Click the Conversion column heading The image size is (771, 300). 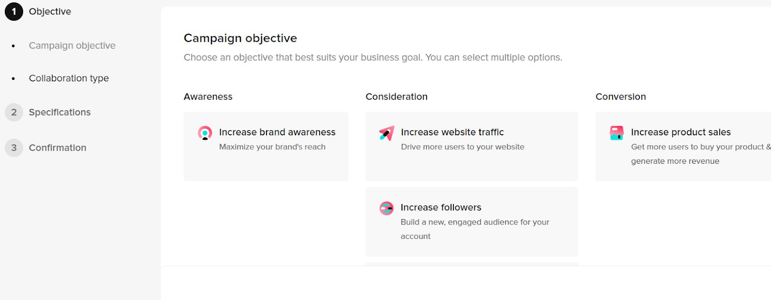[x=621, y=97]
